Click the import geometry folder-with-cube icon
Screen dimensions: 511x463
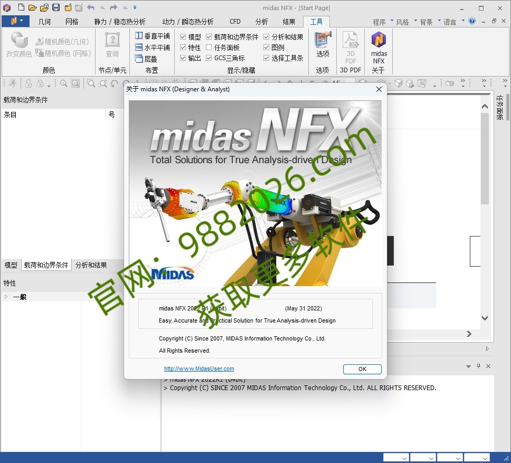click(x=44, y=7)
